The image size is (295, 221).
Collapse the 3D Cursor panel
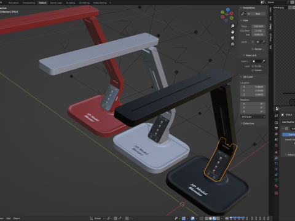pyautogui.click(x=241, y=77)
